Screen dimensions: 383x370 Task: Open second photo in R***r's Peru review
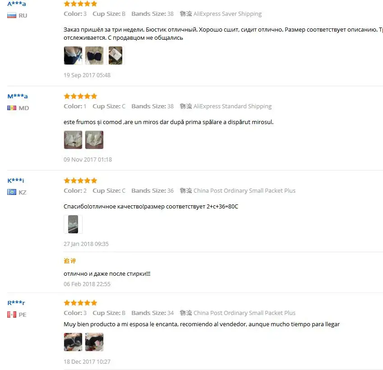pos(94,342)
